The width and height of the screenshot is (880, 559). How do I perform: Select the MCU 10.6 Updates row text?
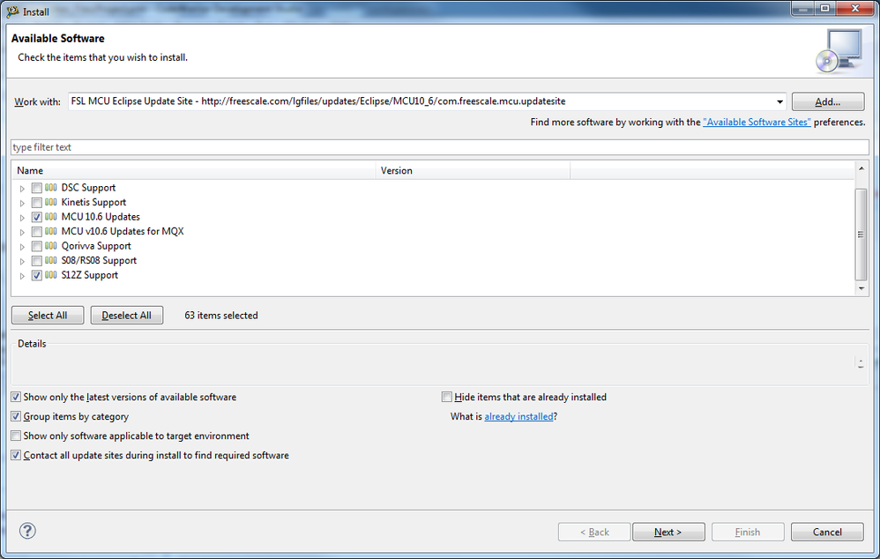tap(101, 217)
